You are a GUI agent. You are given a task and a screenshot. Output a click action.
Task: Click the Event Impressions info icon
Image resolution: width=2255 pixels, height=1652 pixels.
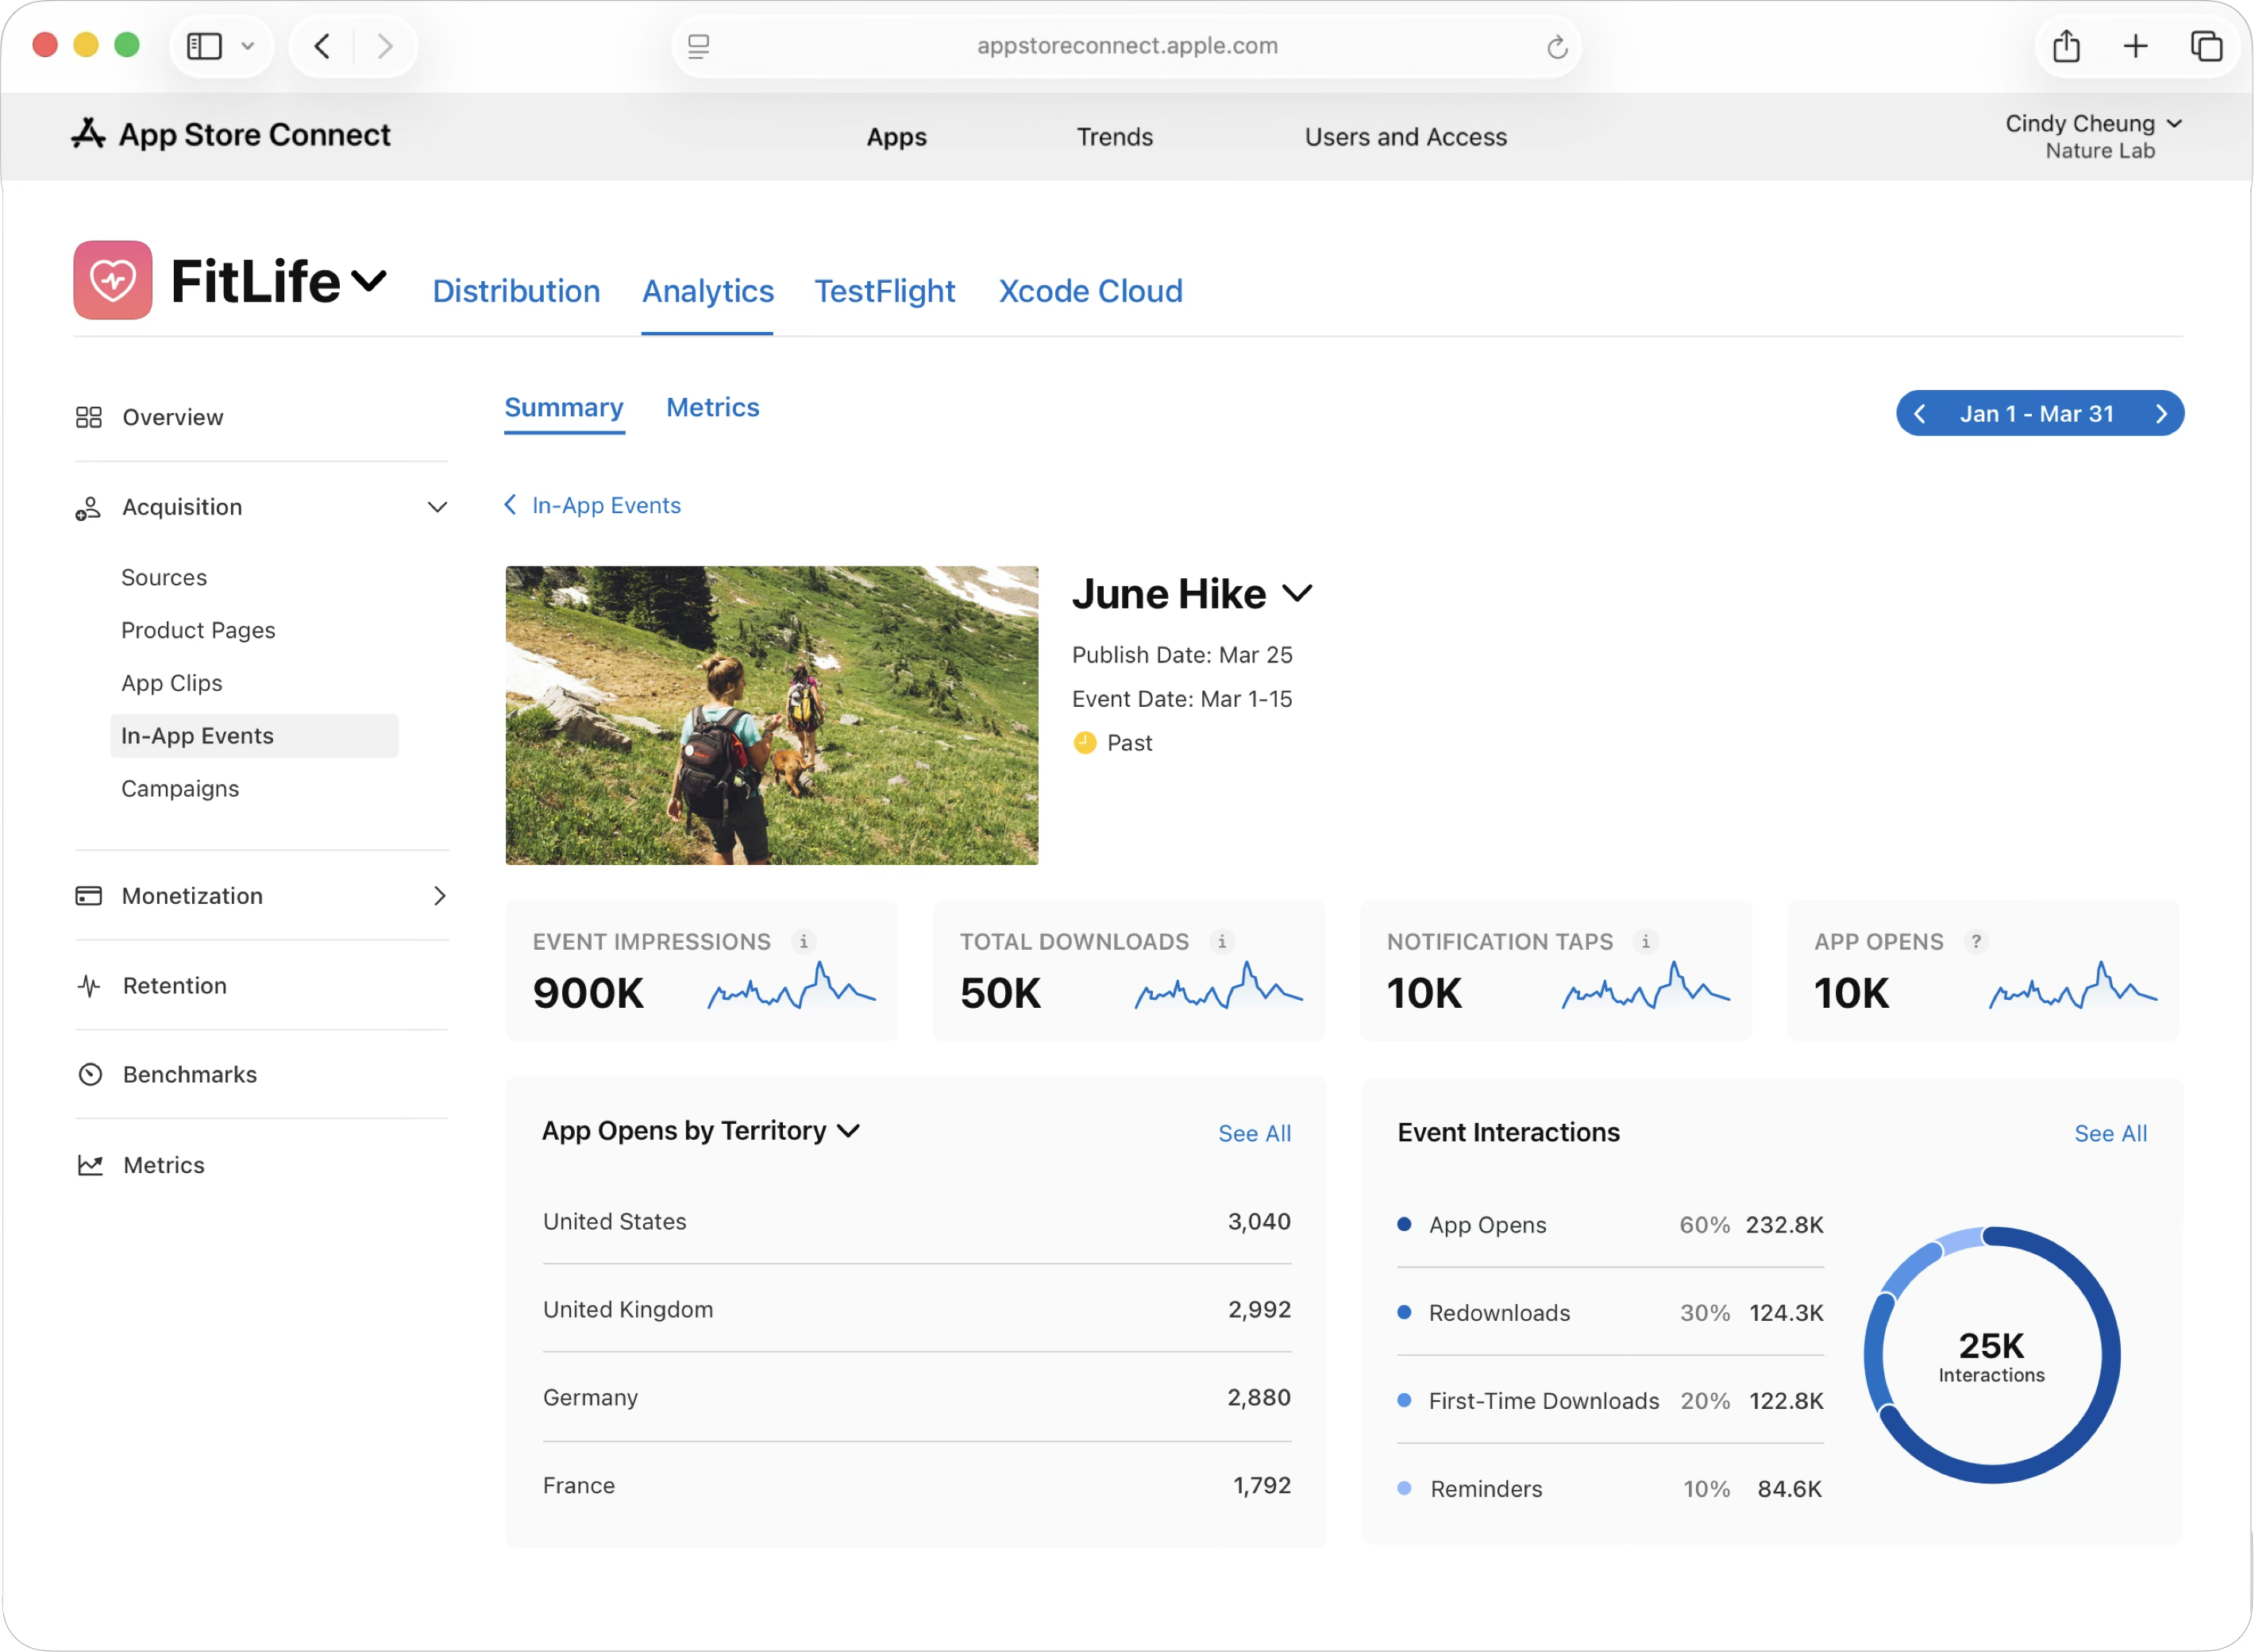(804, 941)
